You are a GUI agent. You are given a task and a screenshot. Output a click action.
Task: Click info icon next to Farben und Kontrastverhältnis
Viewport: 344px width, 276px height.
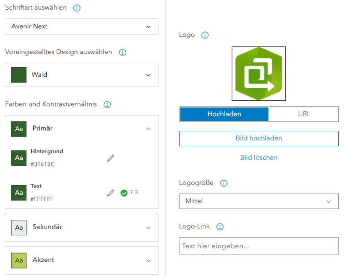coord(107,105)
